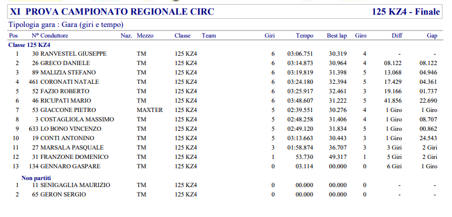The height and width of the screenshot is (217, 452).
Task: Select driver 'GERON SERGIO'
Action: [63, 195]
